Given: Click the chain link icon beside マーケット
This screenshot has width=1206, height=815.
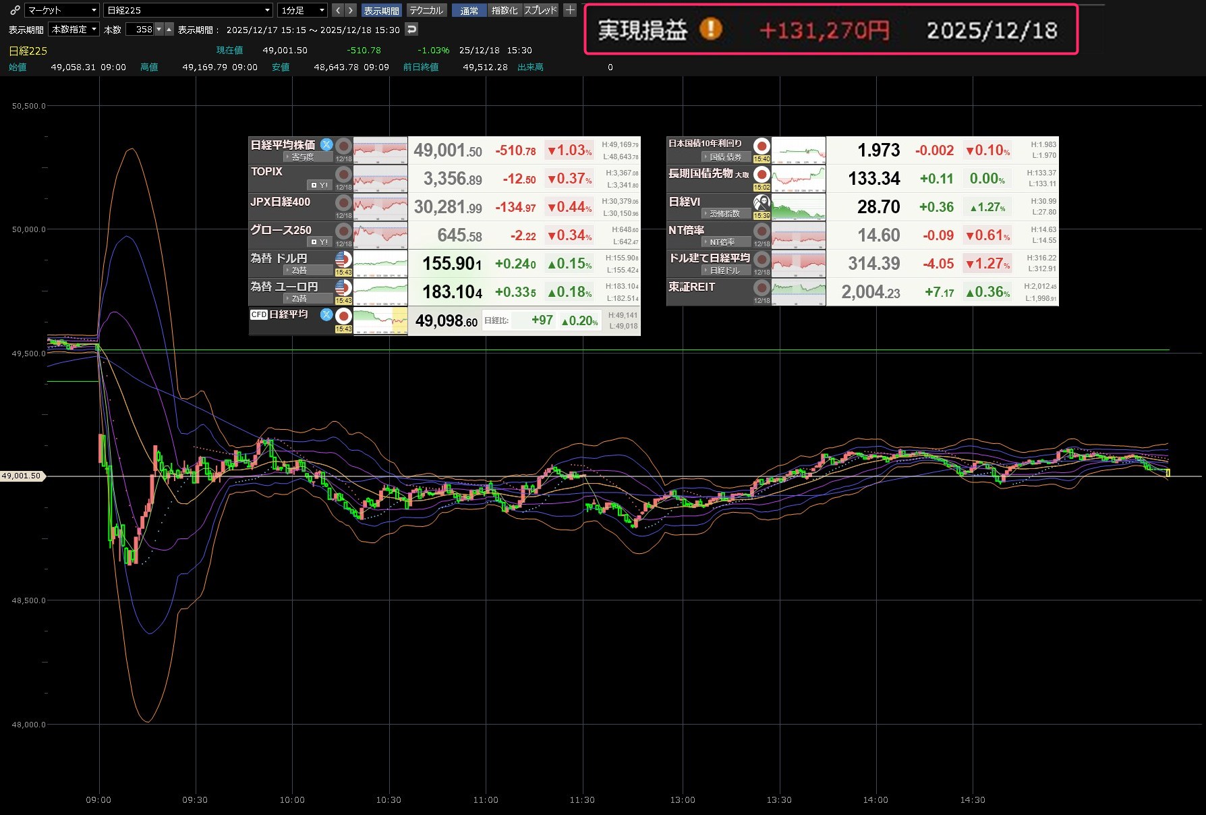Looking at the screenshot, I should tap(15, 10).
